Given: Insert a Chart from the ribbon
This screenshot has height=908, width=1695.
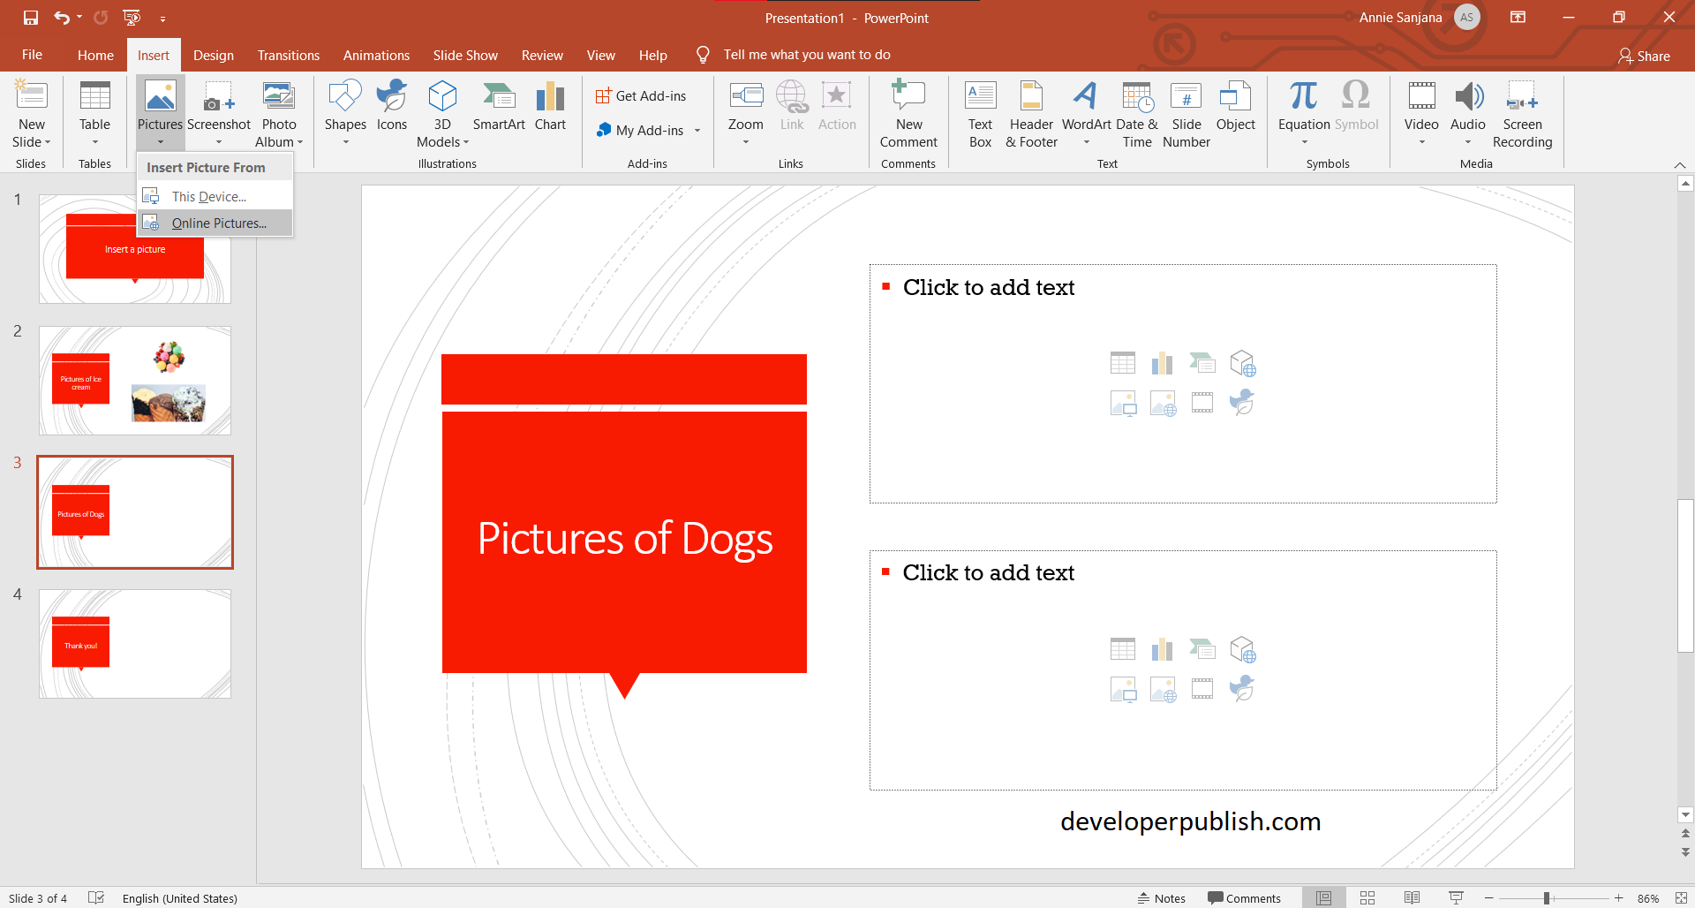Looking at the screenshot, I should 550,106.
